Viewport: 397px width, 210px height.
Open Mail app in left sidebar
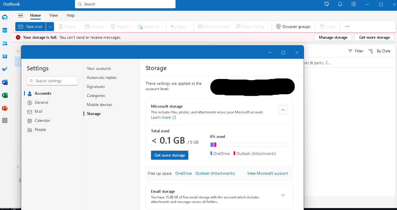pyautogui.click(x=5, y=17)
